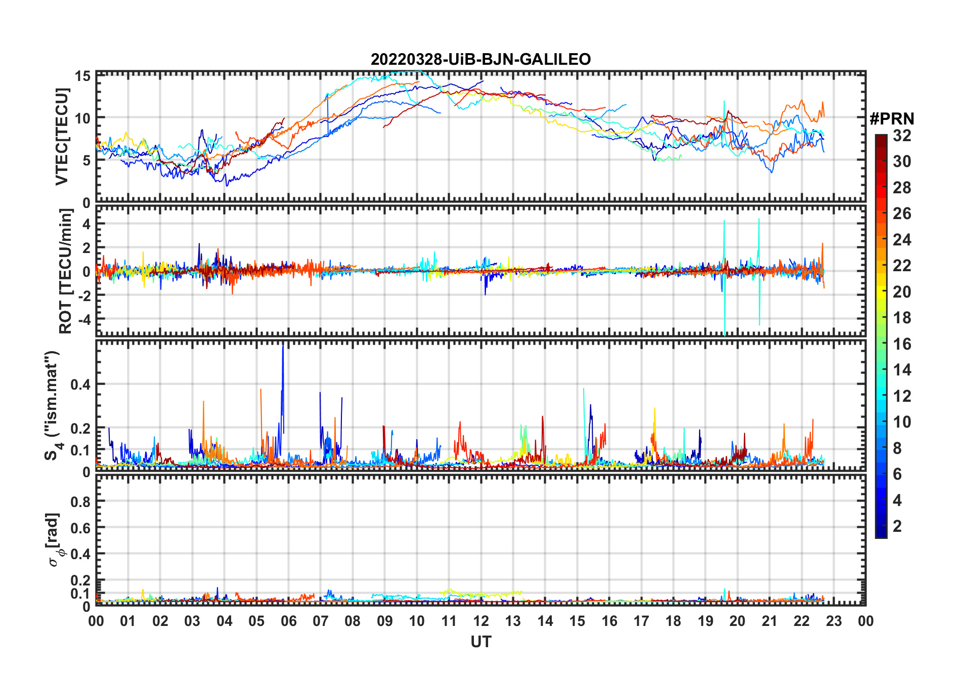
Task: Click S4 axis tick label "0.4"
Action: [x=81, y=385]
